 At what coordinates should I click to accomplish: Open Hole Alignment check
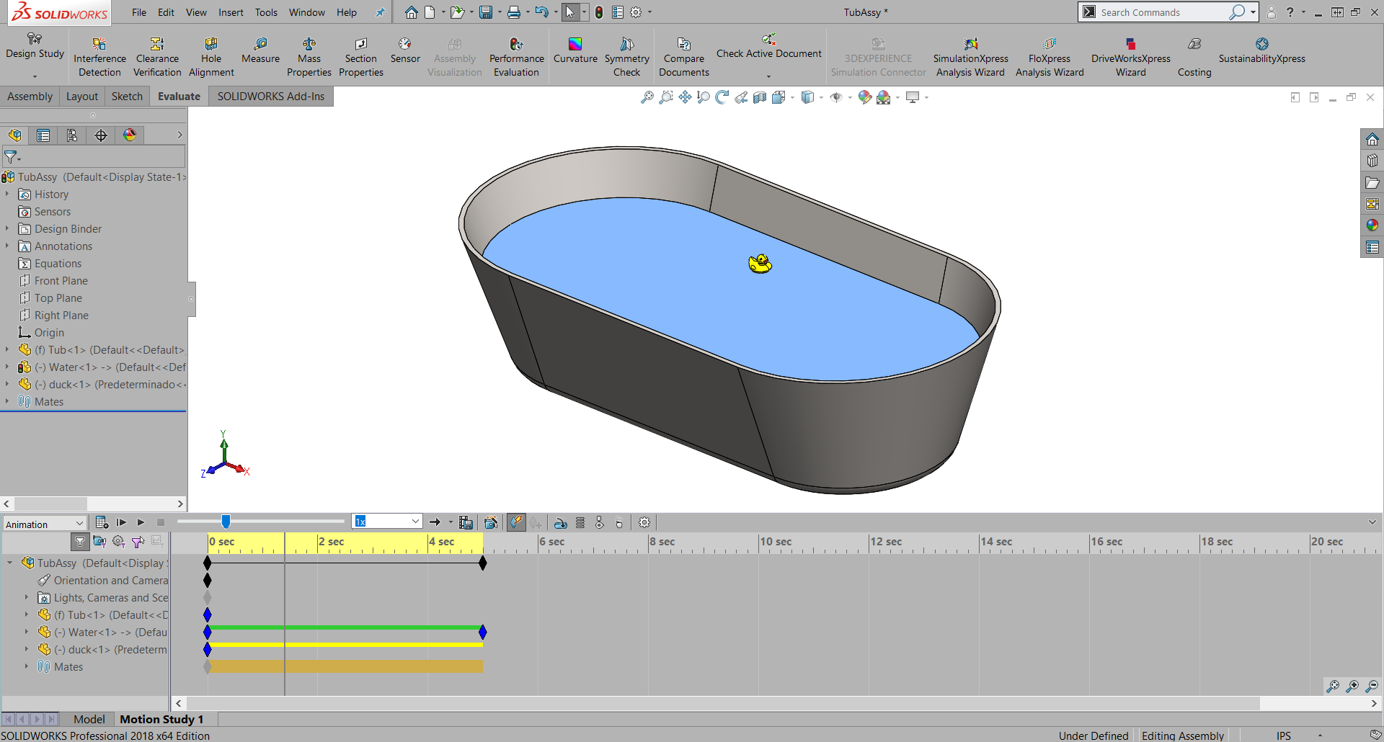(x=211, y=57)
